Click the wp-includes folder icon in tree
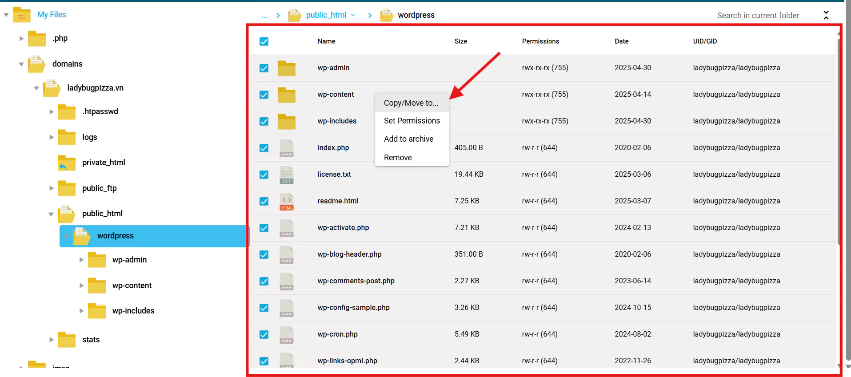 coord(97,311)
